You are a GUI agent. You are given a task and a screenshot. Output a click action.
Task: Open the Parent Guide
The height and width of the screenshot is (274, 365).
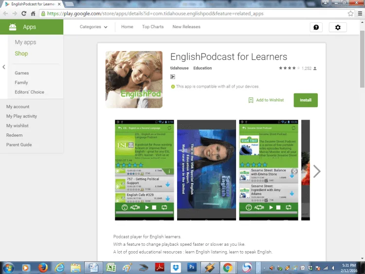19,145
